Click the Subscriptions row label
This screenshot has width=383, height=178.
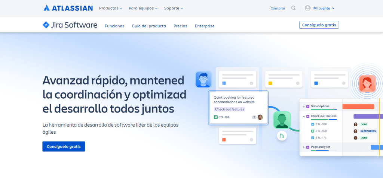tap(320, 106)
